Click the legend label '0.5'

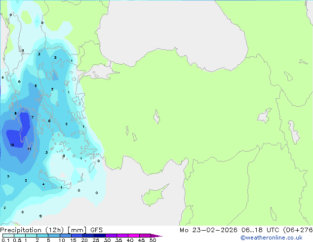(17, 240)
